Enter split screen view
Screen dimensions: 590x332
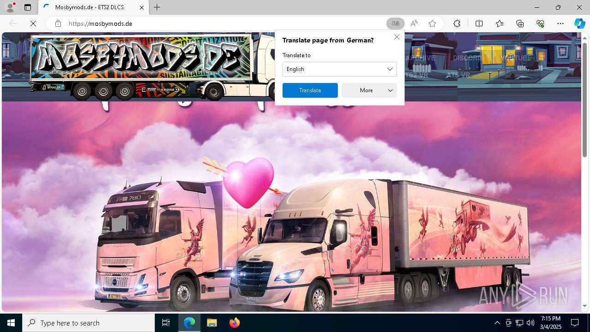tap(479, 24)
